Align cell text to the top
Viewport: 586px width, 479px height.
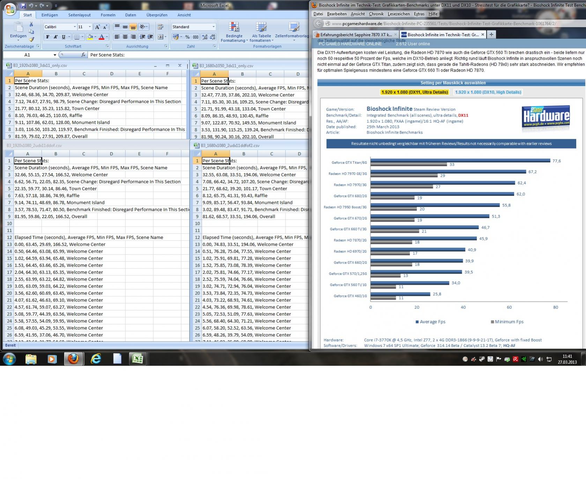point(117,27)
